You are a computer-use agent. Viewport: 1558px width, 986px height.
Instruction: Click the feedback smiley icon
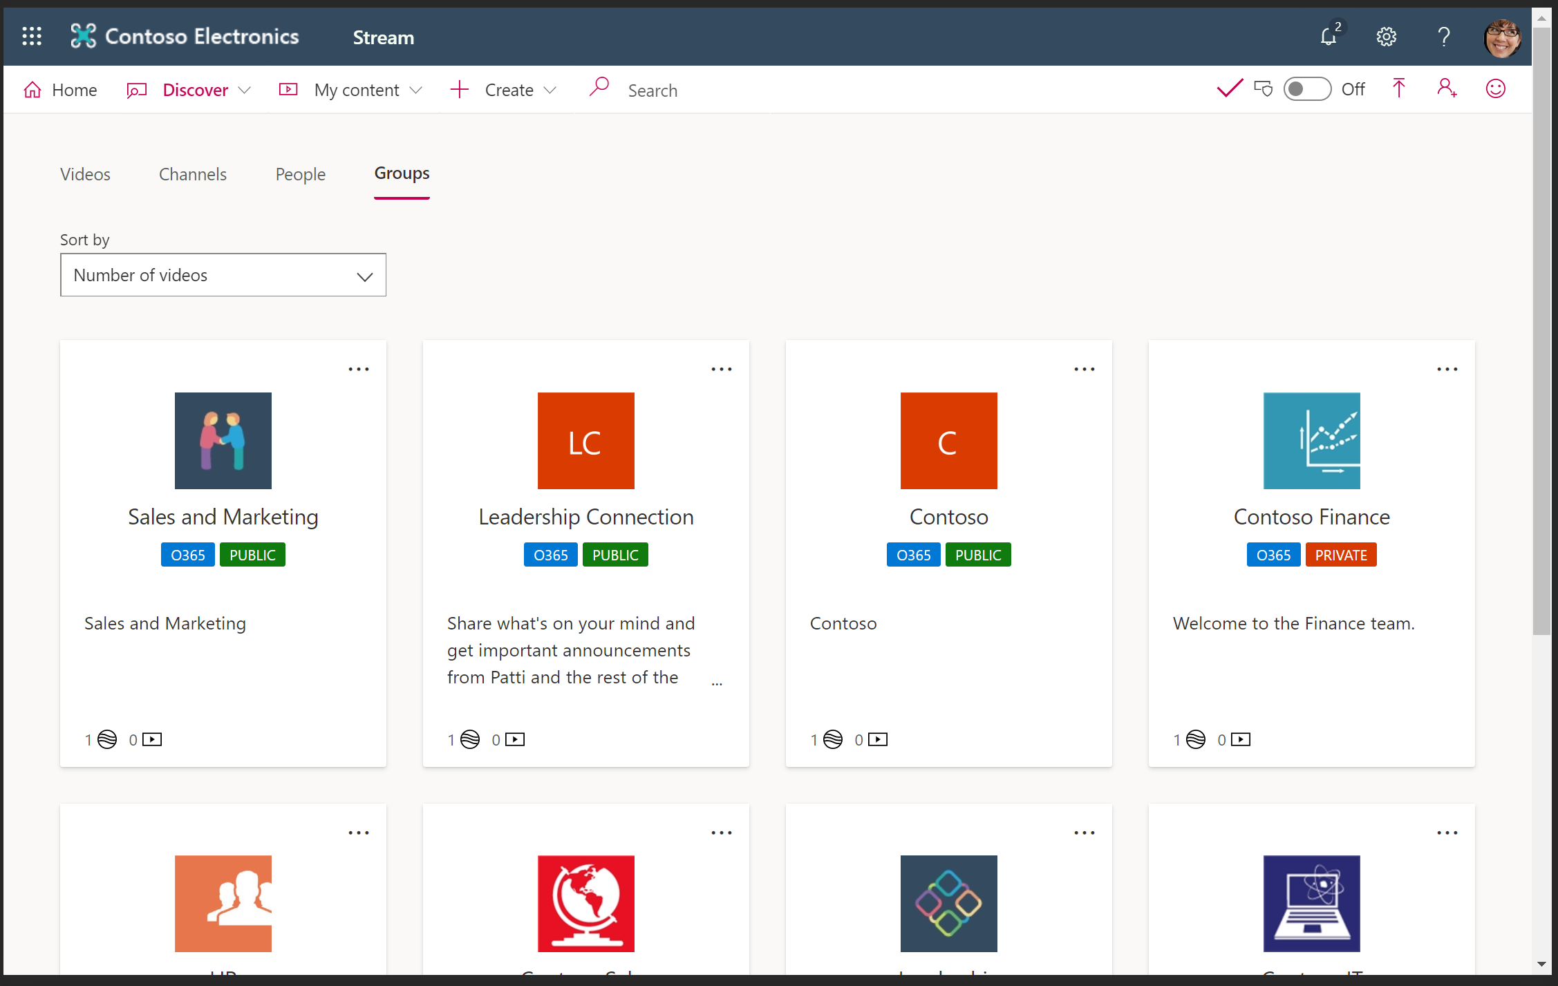(1495, 88)
